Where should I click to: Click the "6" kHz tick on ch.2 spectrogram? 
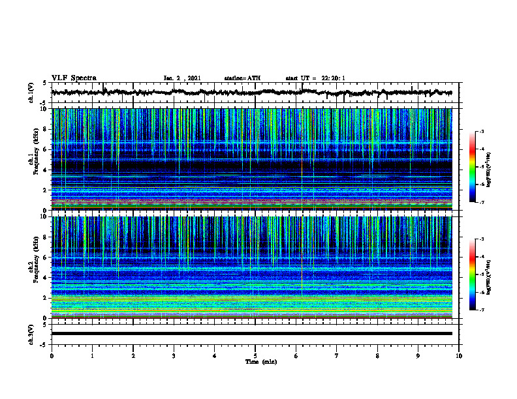[x=45, y=258]
